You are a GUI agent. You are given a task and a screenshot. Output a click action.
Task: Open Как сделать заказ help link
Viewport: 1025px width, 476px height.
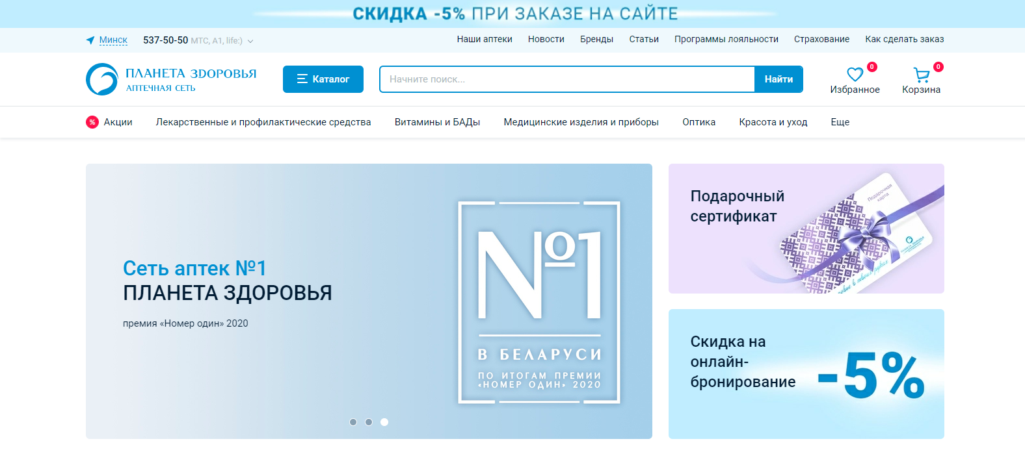(x=904, y=39)
